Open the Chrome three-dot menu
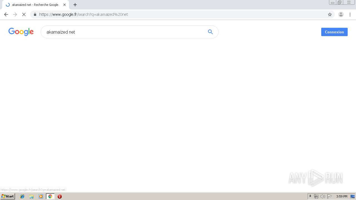Screen dimensions: 356x200 point(350,14)
